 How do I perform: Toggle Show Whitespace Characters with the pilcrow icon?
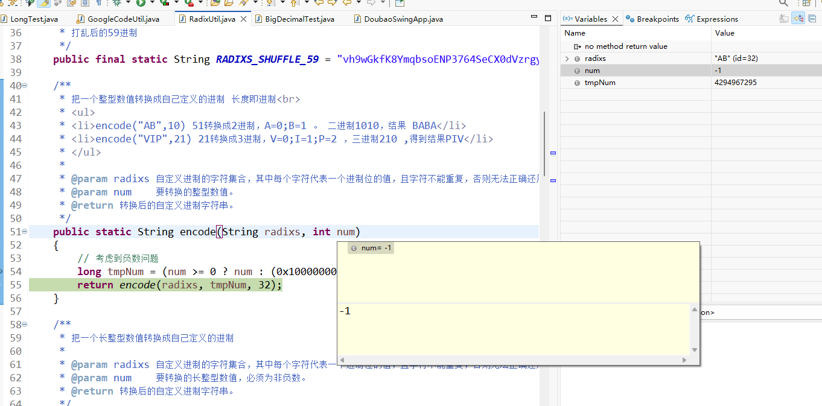click(x=99, y=5)
